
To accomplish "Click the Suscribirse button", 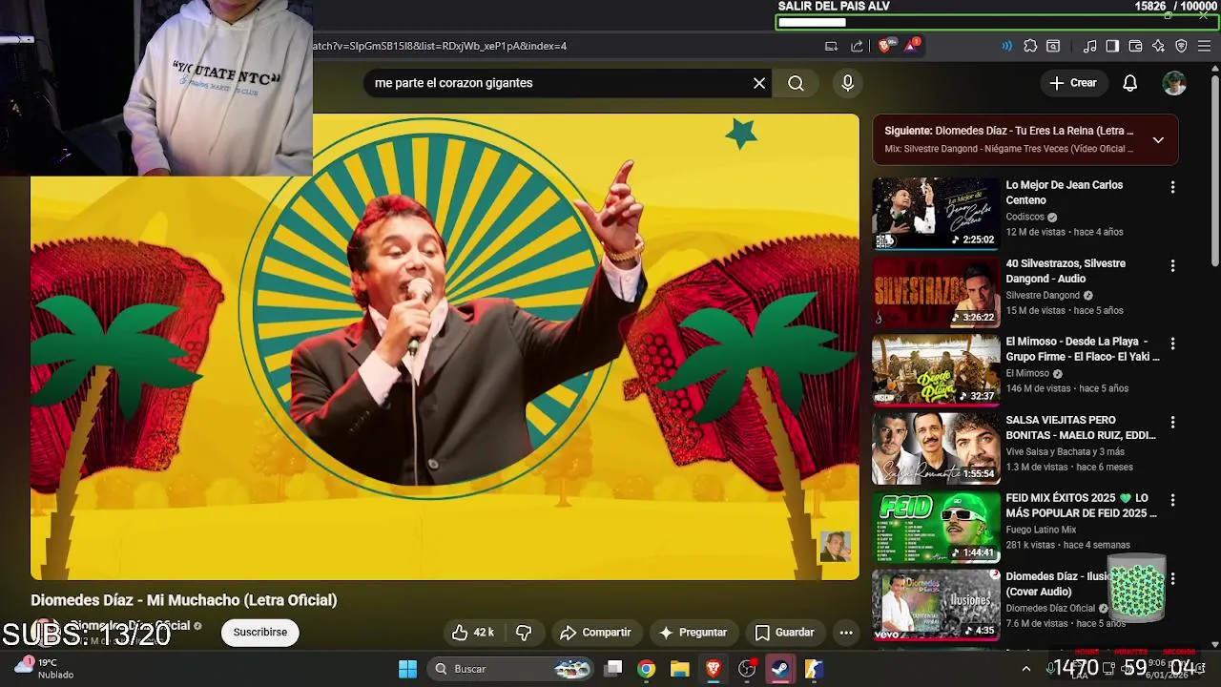I will [x=260, y=633].
